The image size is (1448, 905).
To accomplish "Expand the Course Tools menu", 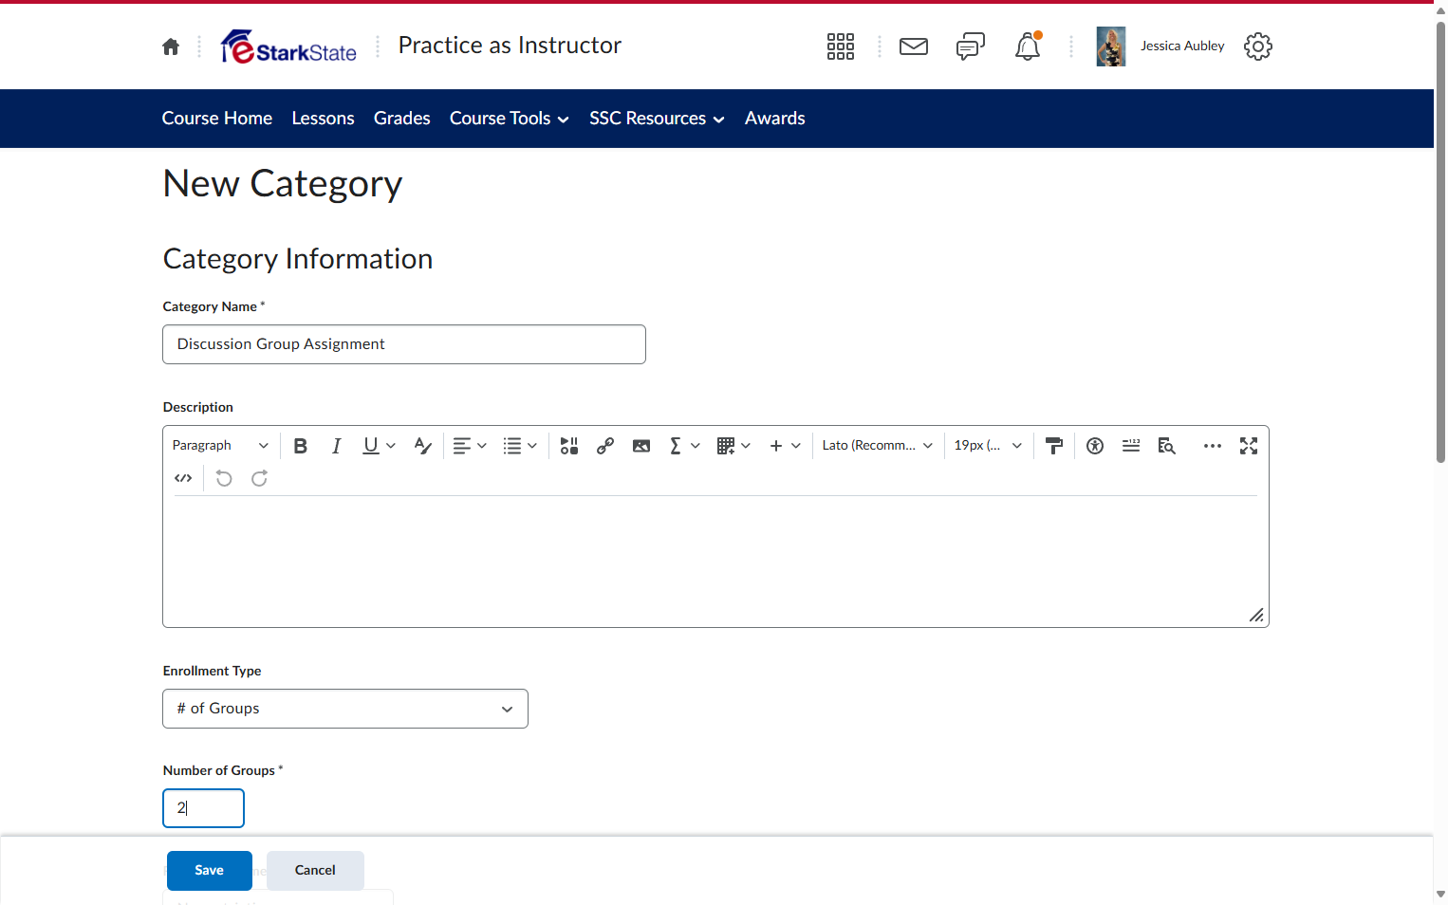I will [510, 119].
